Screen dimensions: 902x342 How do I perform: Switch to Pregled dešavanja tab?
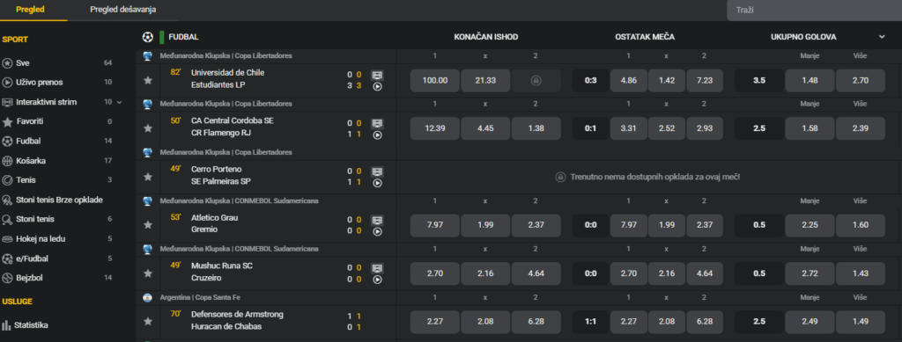click(x=123, y=10)
